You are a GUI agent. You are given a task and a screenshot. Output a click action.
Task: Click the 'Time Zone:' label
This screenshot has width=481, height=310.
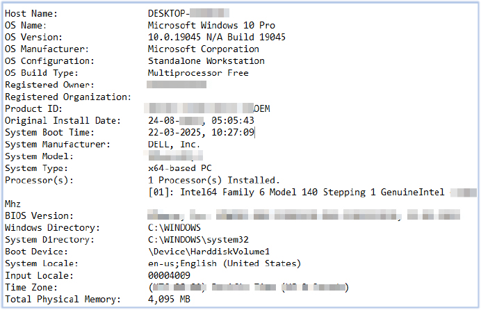point(31,288)
